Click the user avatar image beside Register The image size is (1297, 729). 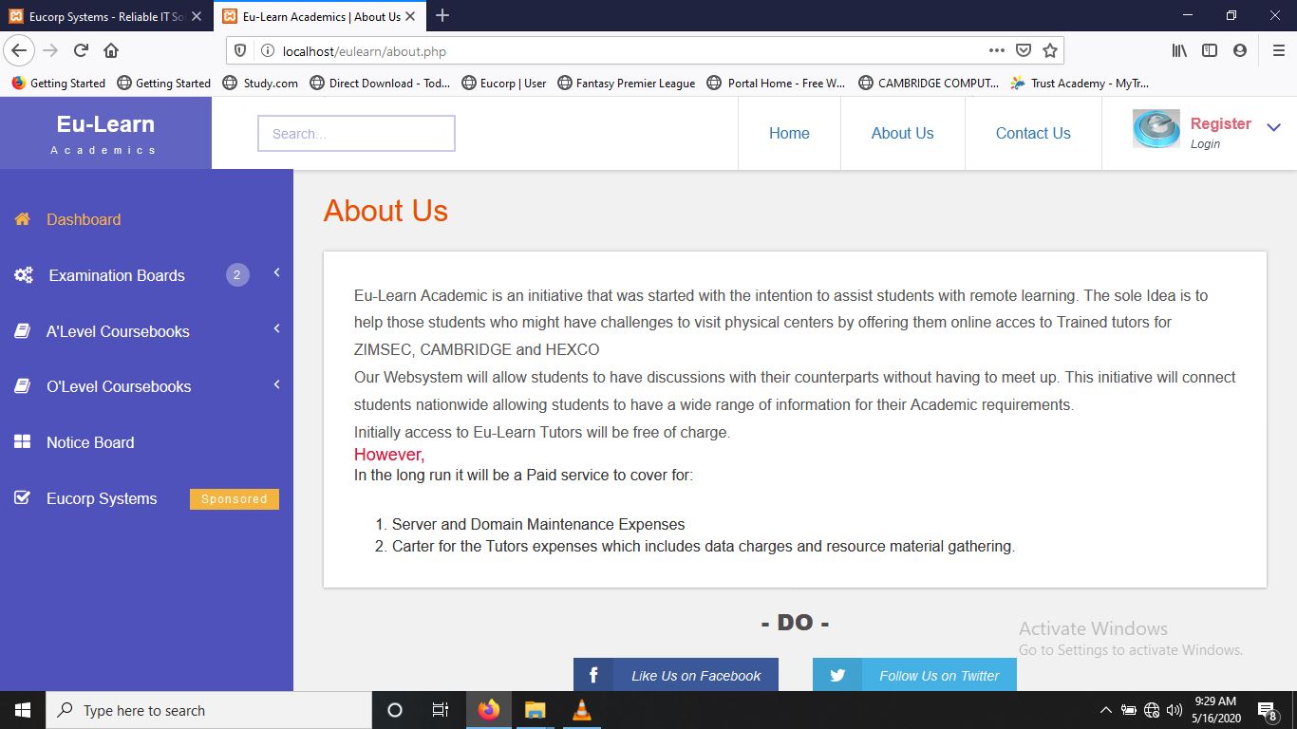(1156, 130)
